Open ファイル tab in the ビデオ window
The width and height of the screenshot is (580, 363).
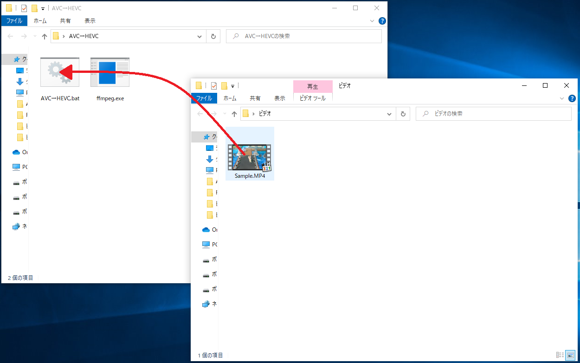coord(204,98)
